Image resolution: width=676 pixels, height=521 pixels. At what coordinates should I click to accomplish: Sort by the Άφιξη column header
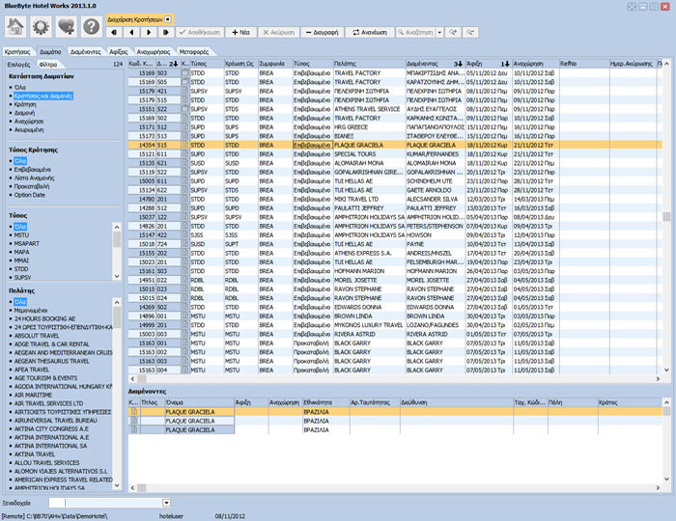click(489, 64)
